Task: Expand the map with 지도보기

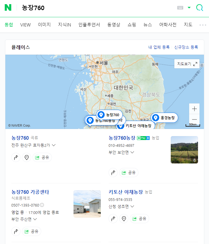Action: (187, 64)
